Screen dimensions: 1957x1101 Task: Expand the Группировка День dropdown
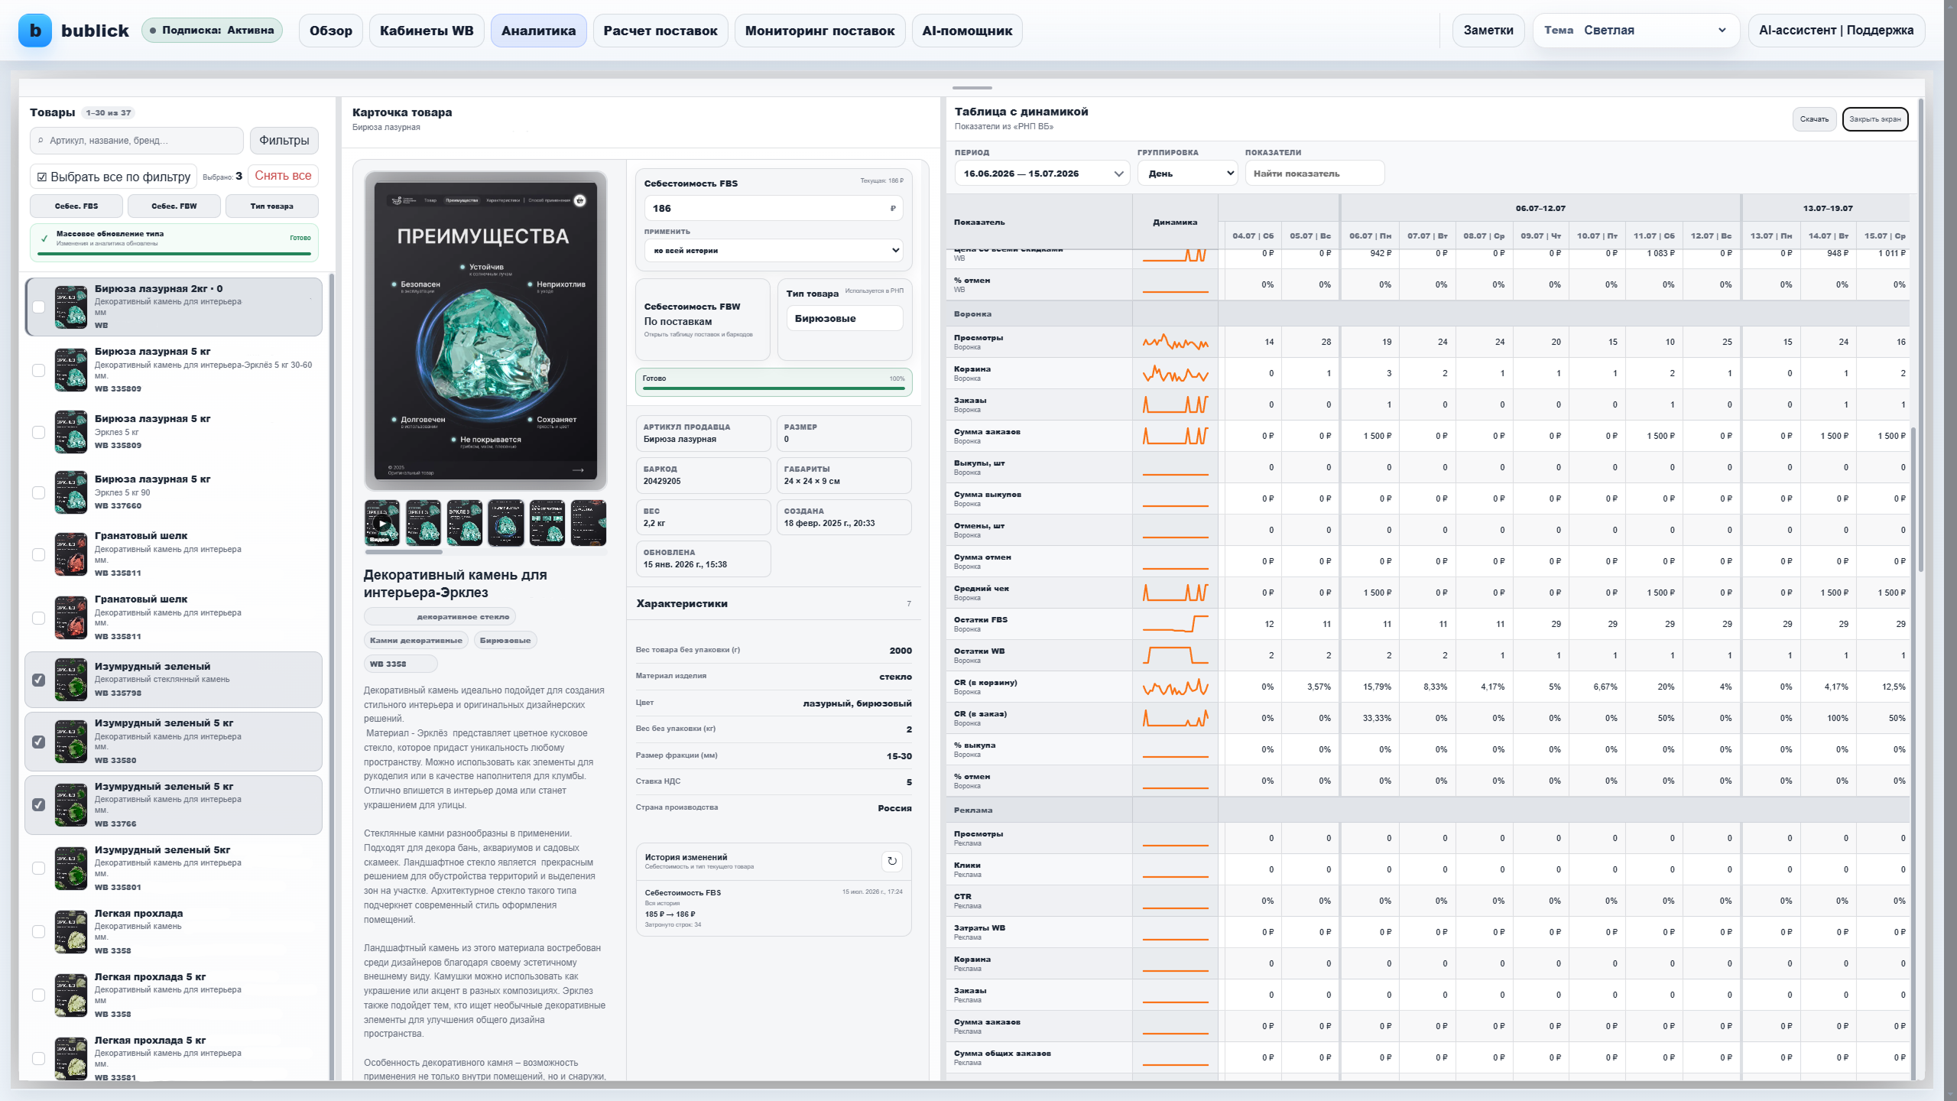tap(1187, 174)
